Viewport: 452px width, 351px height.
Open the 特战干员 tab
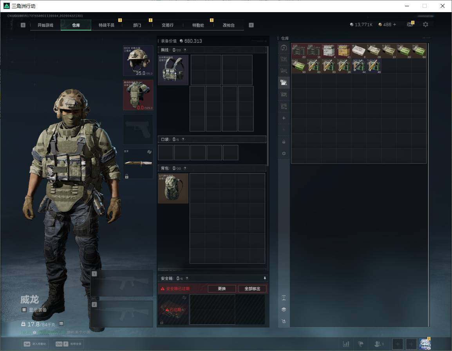pyautogui.click(x=106, y=25)
